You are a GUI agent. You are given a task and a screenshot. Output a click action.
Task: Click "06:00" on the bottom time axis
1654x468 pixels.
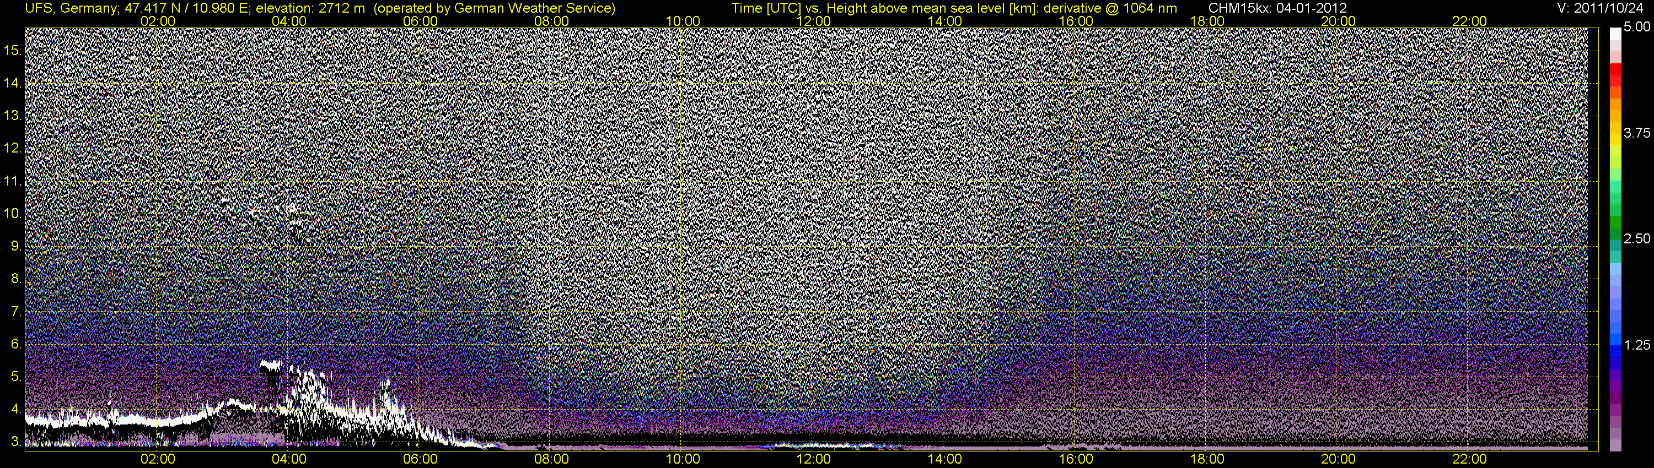(420, 459)
